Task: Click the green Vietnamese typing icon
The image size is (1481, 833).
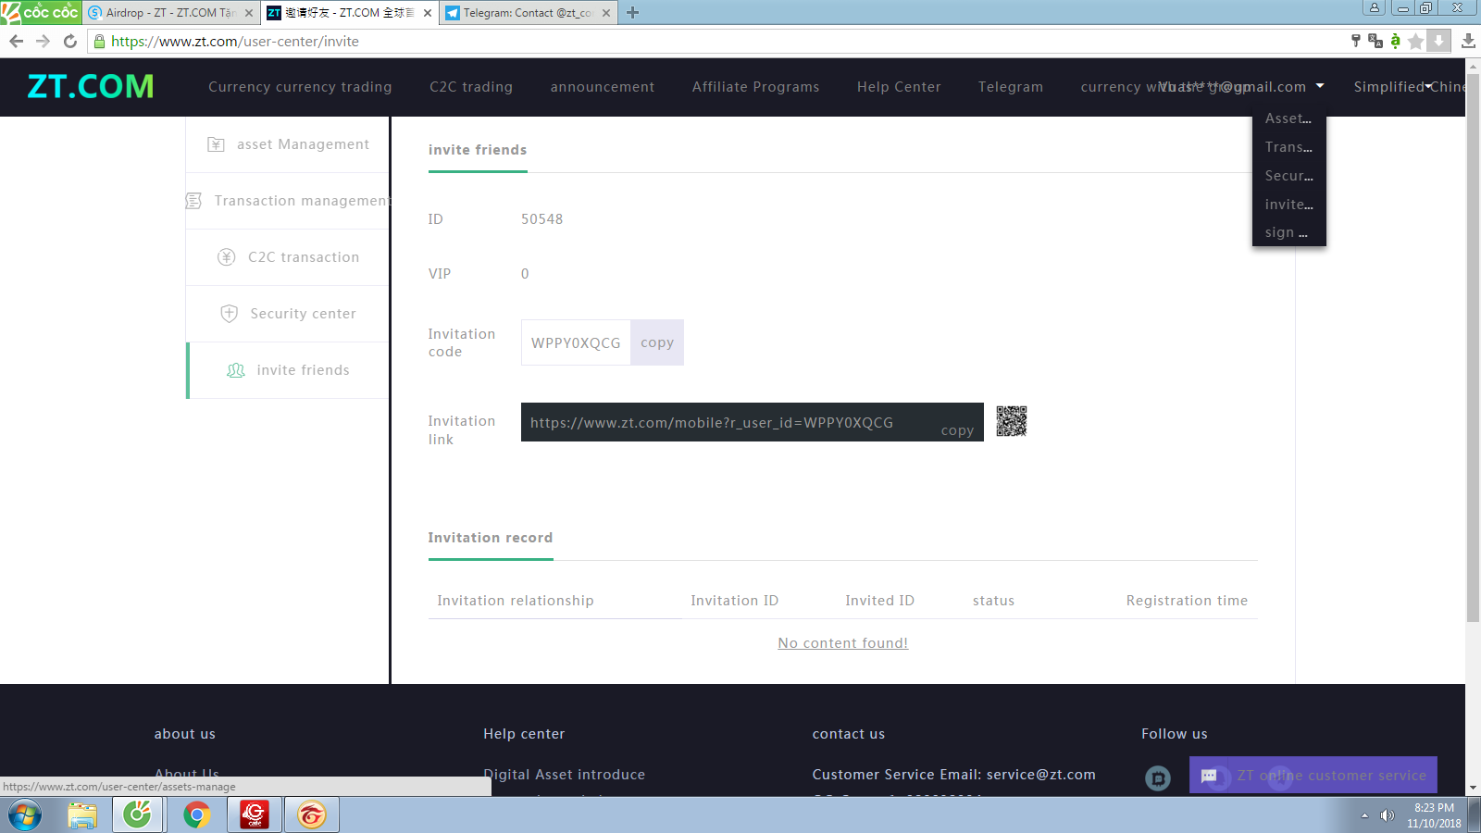Action: coord(1396,41)
